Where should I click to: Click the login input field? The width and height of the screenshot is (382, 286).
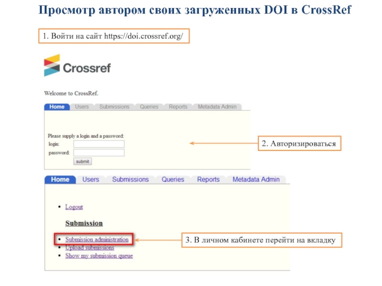99,144
